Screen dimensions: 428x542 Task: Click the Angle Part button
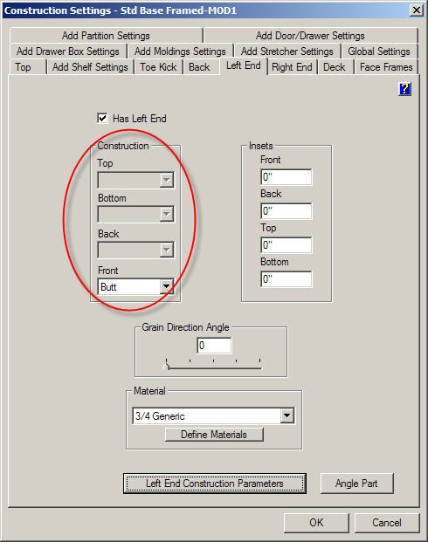(x=356, y=484)
